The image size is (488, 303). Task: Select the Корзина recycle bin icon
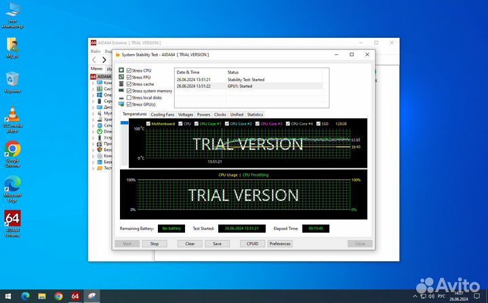coord(12,83)
